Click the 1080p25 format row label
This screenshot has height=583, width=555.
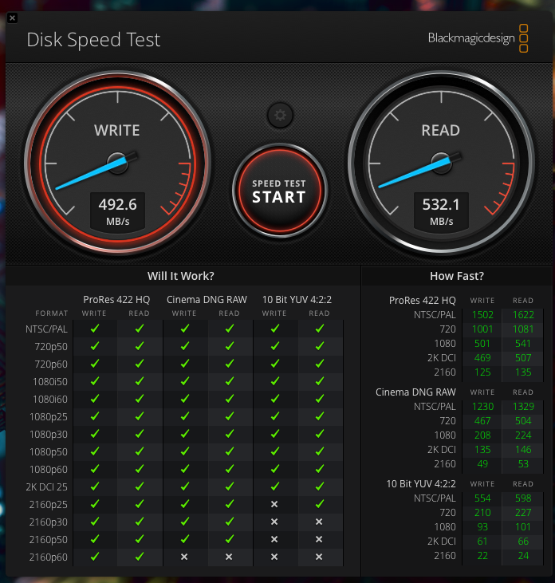[x=49, y=417]
